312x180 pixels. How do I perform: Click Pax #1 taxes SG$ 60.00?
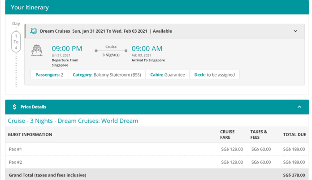coord(261,149)
